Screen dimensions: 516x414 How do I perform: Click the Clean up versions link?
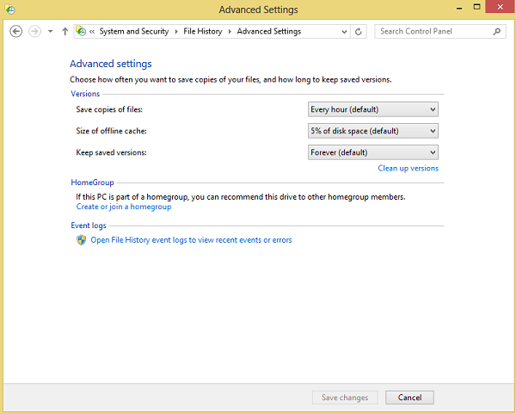click(408, 169)
